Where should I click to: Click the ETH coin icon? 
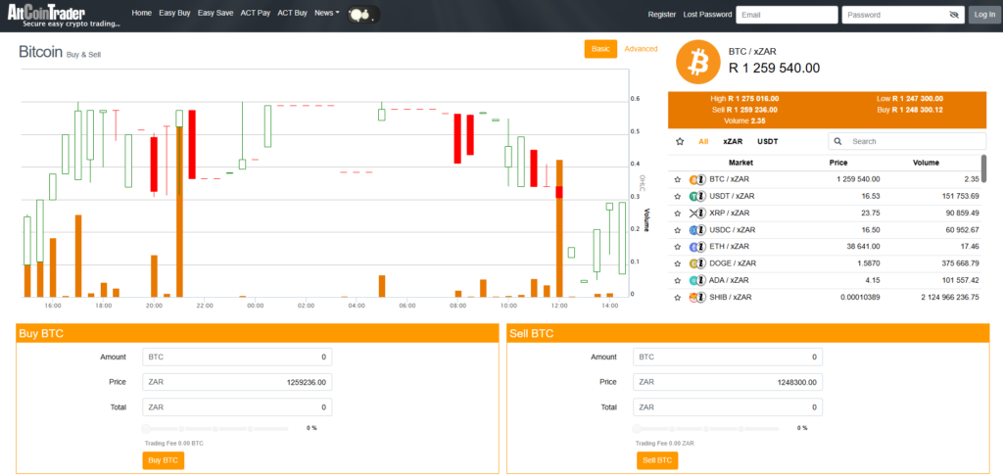(693, 246)
